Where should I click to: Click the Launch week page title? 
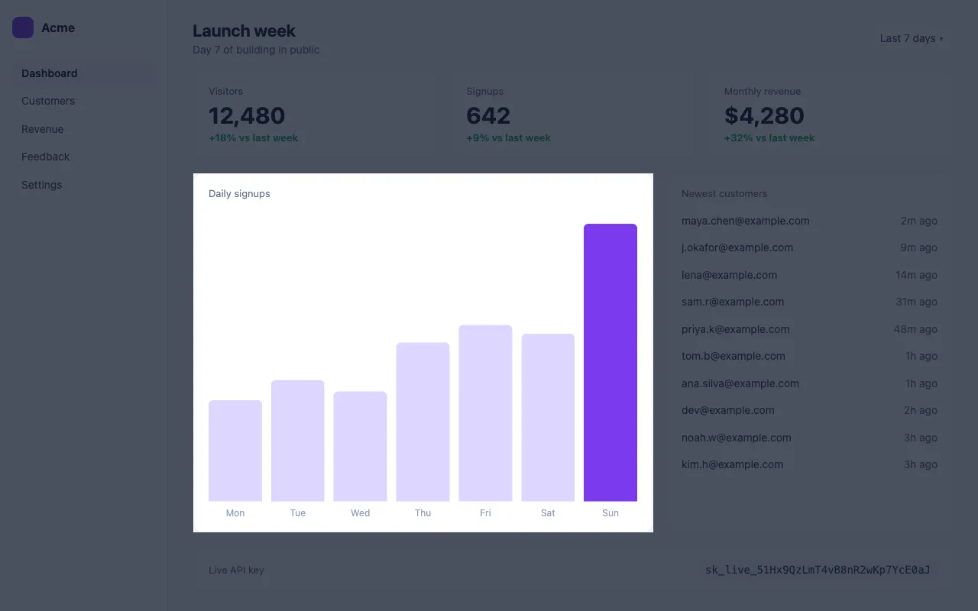pyautogui.click(x=244, y=31)
